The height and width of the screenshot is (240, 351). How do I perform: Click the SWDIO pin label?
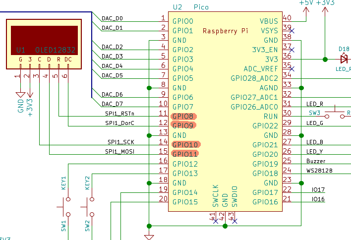point(234,196)
